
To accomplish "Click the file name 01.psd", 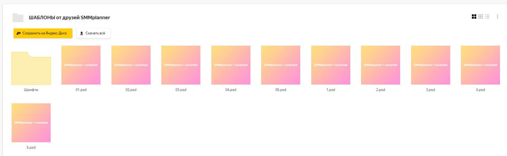I will click(81, 90).
